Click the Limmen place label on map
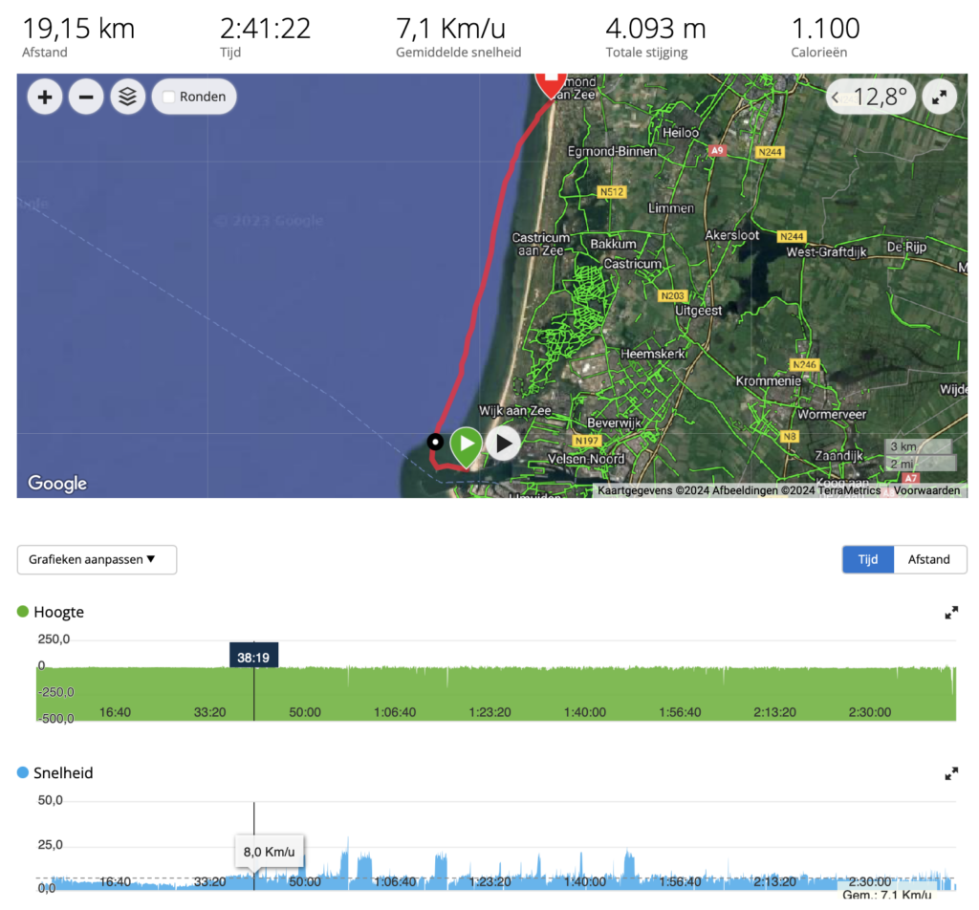This screenshot has width=979, height=910. pos(671,207)
